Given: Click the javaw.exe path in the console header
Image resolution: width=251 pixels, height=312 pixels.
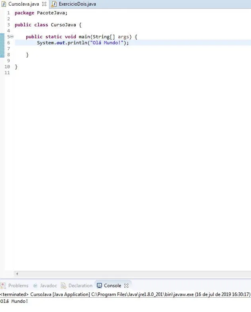Looking at the screenshot, I should pos(142,294).
